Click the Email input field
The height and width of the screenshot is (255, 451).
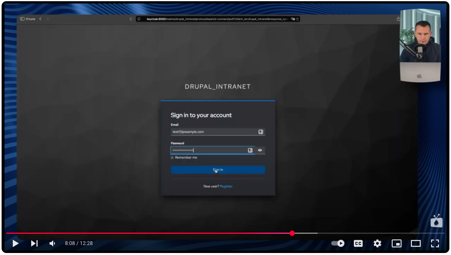click(x=218, y=131)
